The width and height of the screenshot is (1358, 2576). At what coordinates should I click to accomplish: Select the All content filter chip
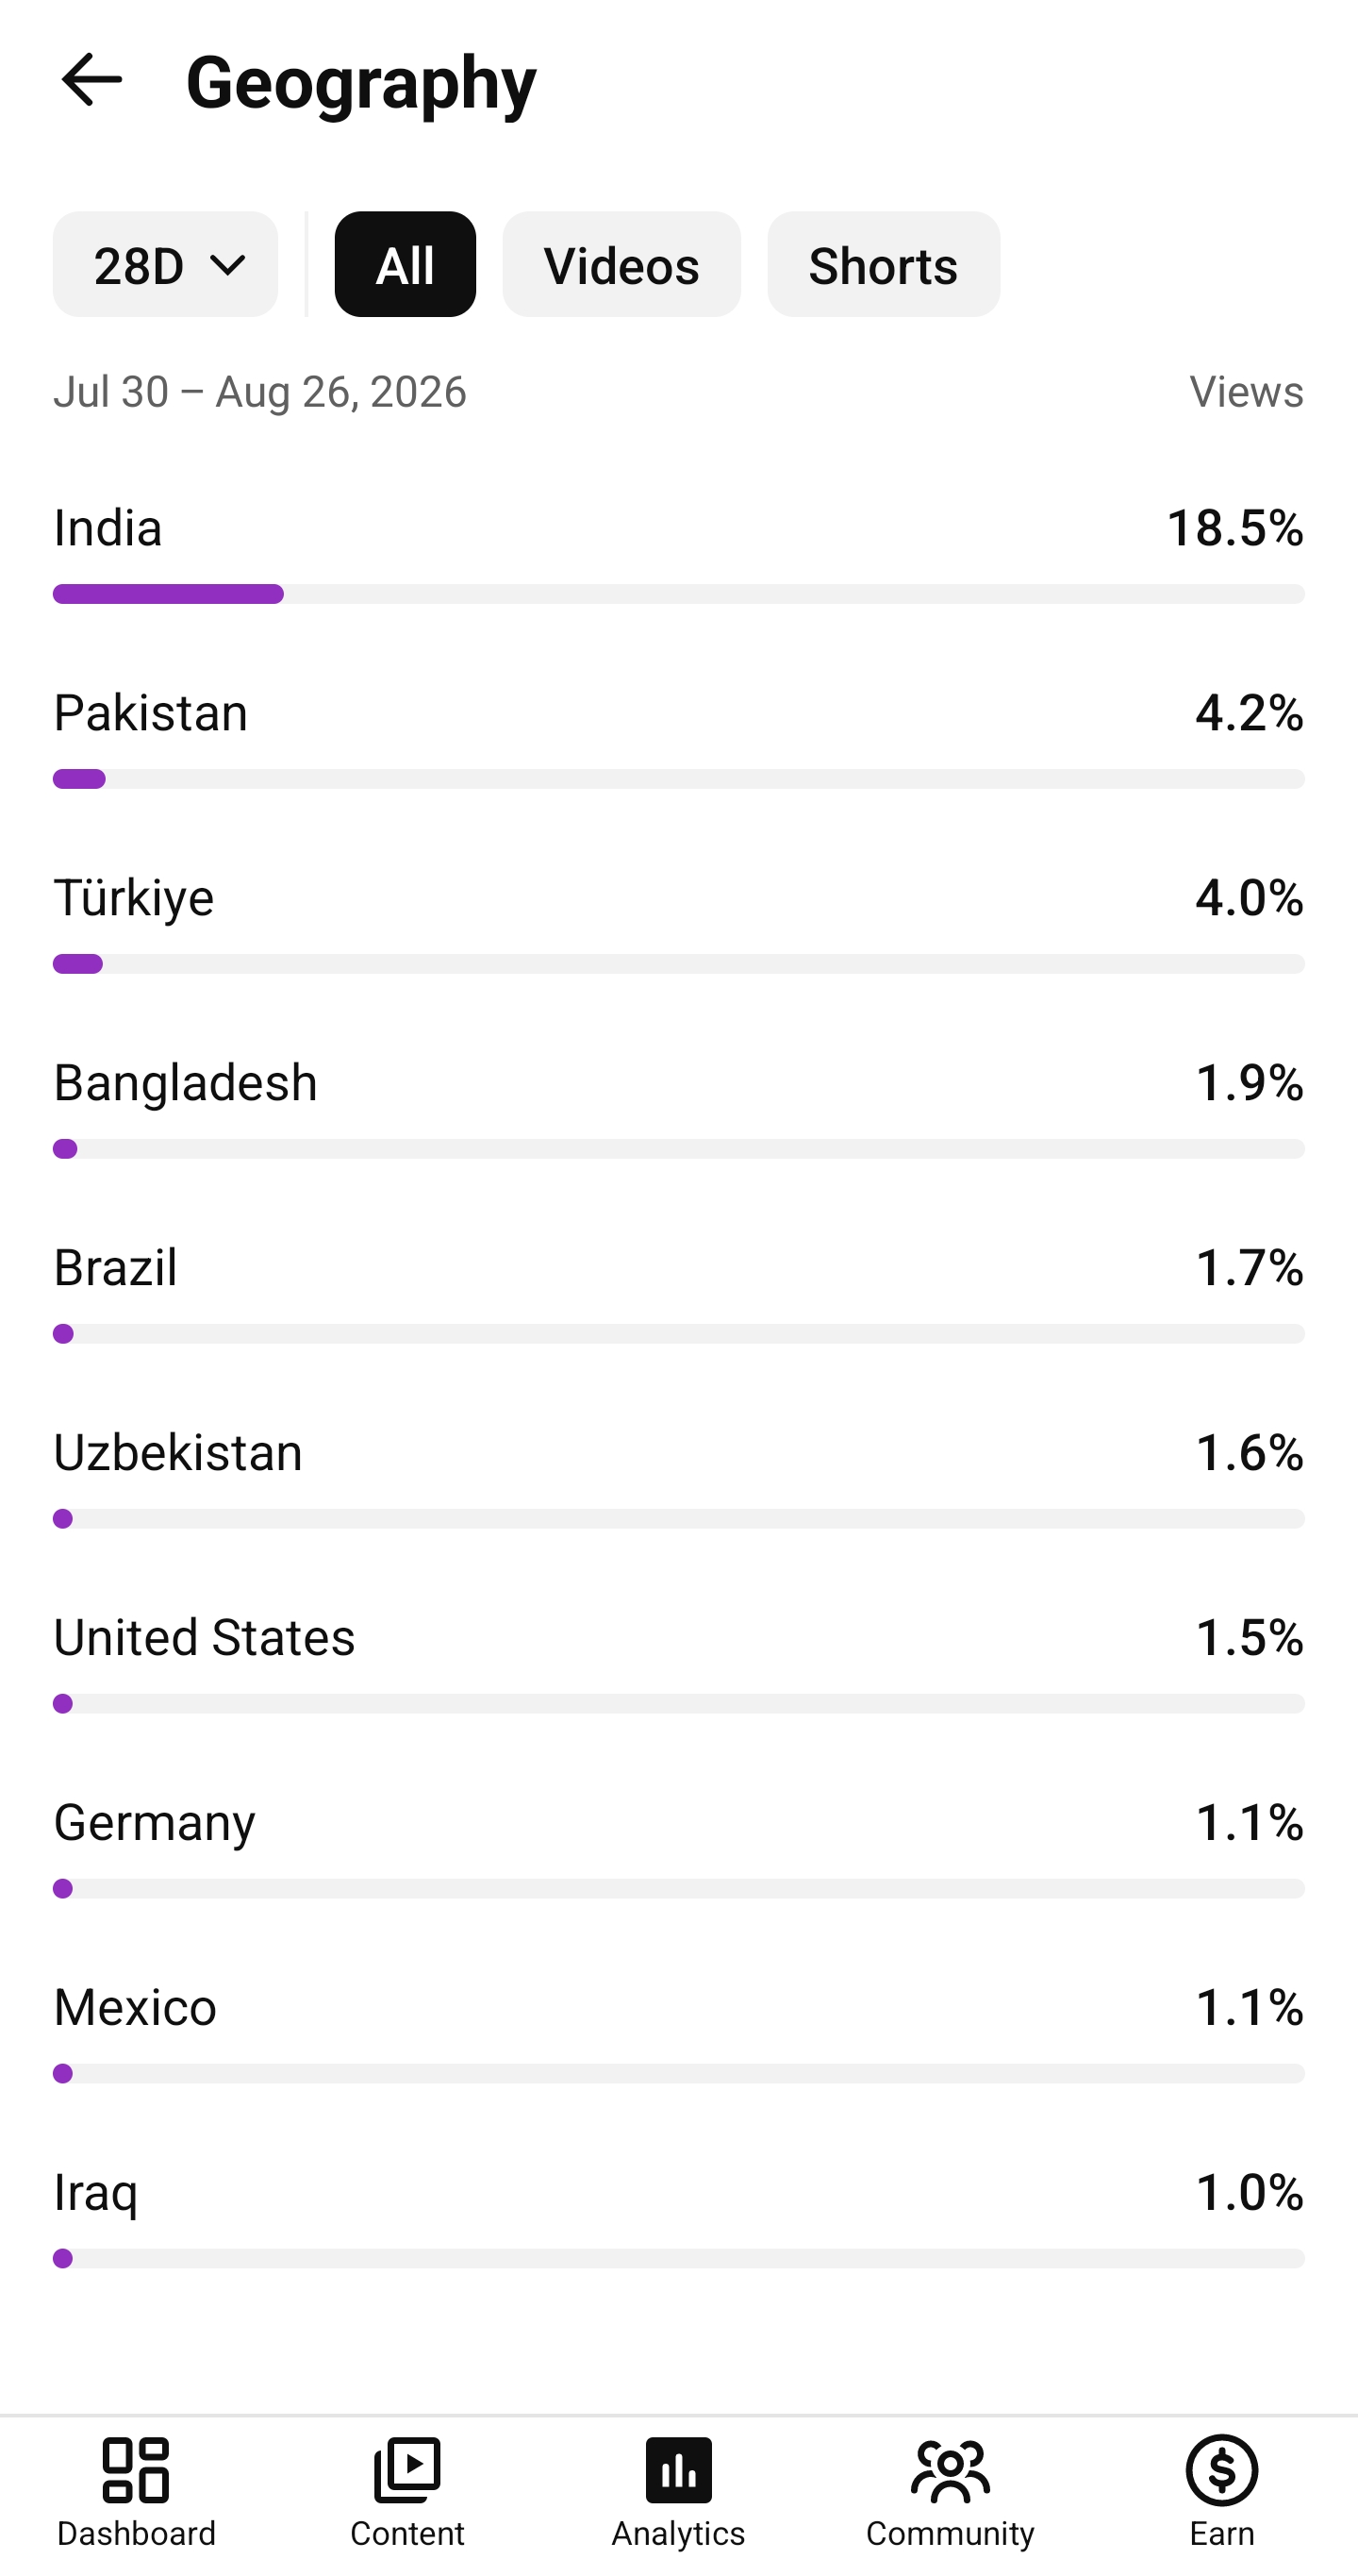pos(405,264)
